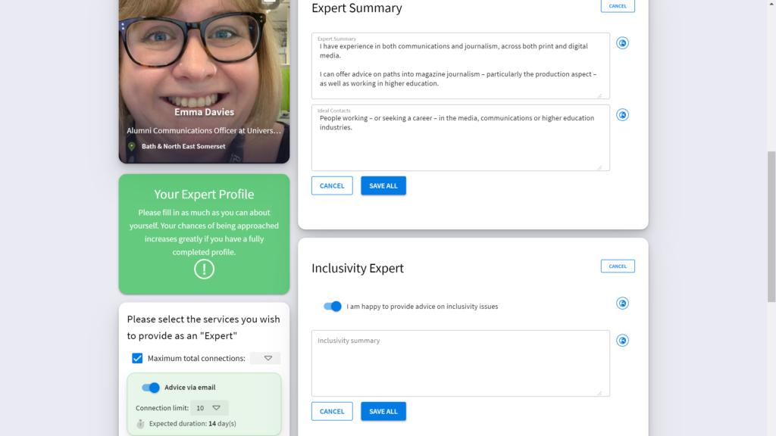Save all in Inclusivity Expert section
Viewport: 776px width, 436px height.
383,411
